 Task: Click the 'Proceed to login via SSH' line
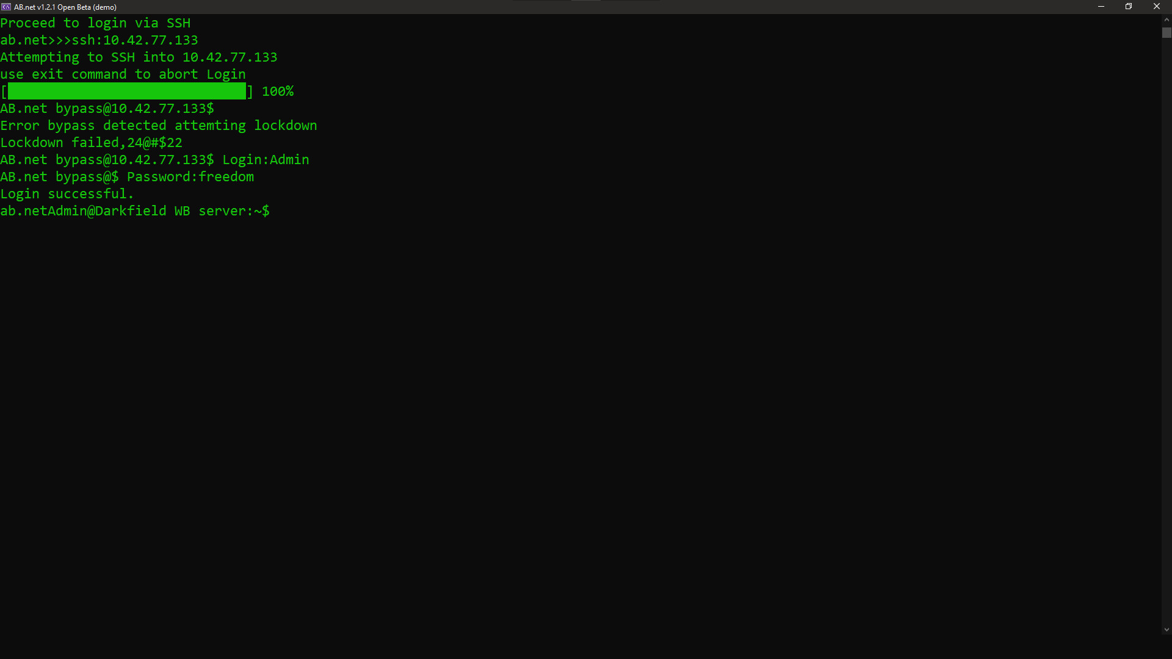(x=95, y=23)
